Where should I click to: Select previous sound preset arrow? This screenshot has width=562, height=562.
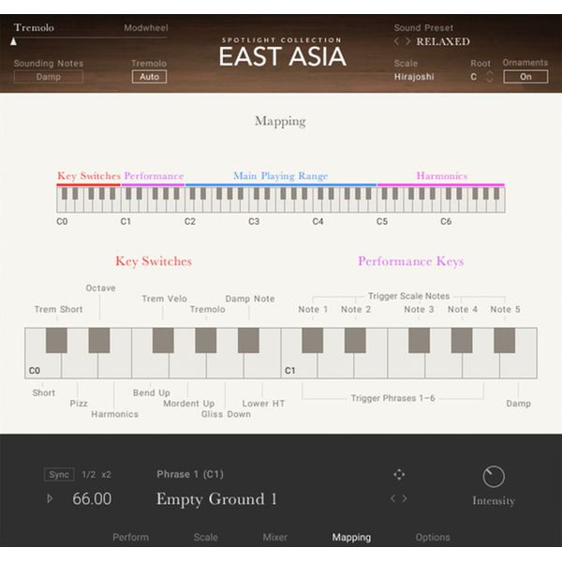[396, 41]
